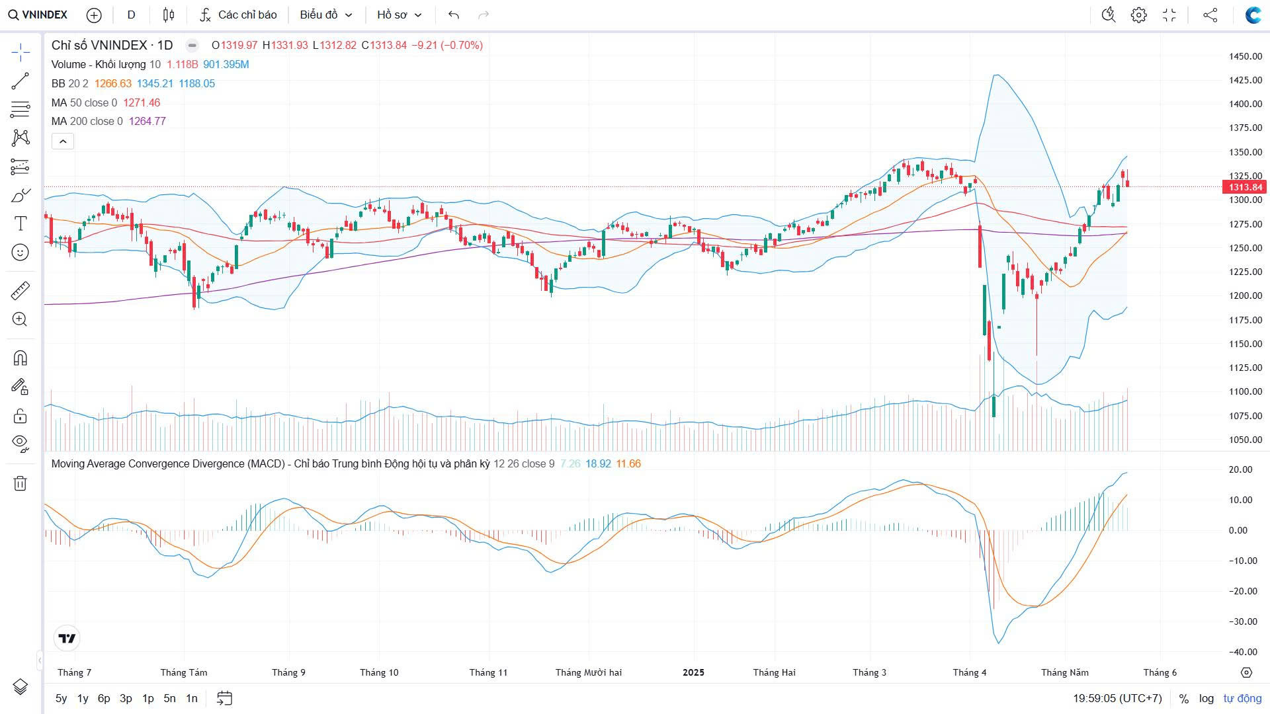Select the 6p time range
The image size is (1270, 714).
point(104,698)
